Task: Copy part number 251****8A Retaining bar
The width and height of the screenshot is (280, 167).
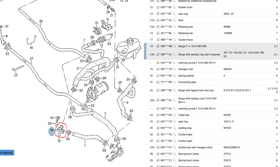Action: tap(158, 33)
